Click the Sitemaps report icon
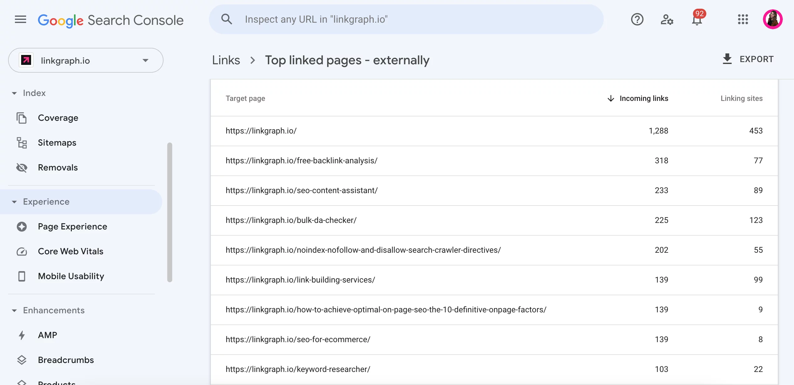This screenshot has height=385, width=794. coord(21,143)
